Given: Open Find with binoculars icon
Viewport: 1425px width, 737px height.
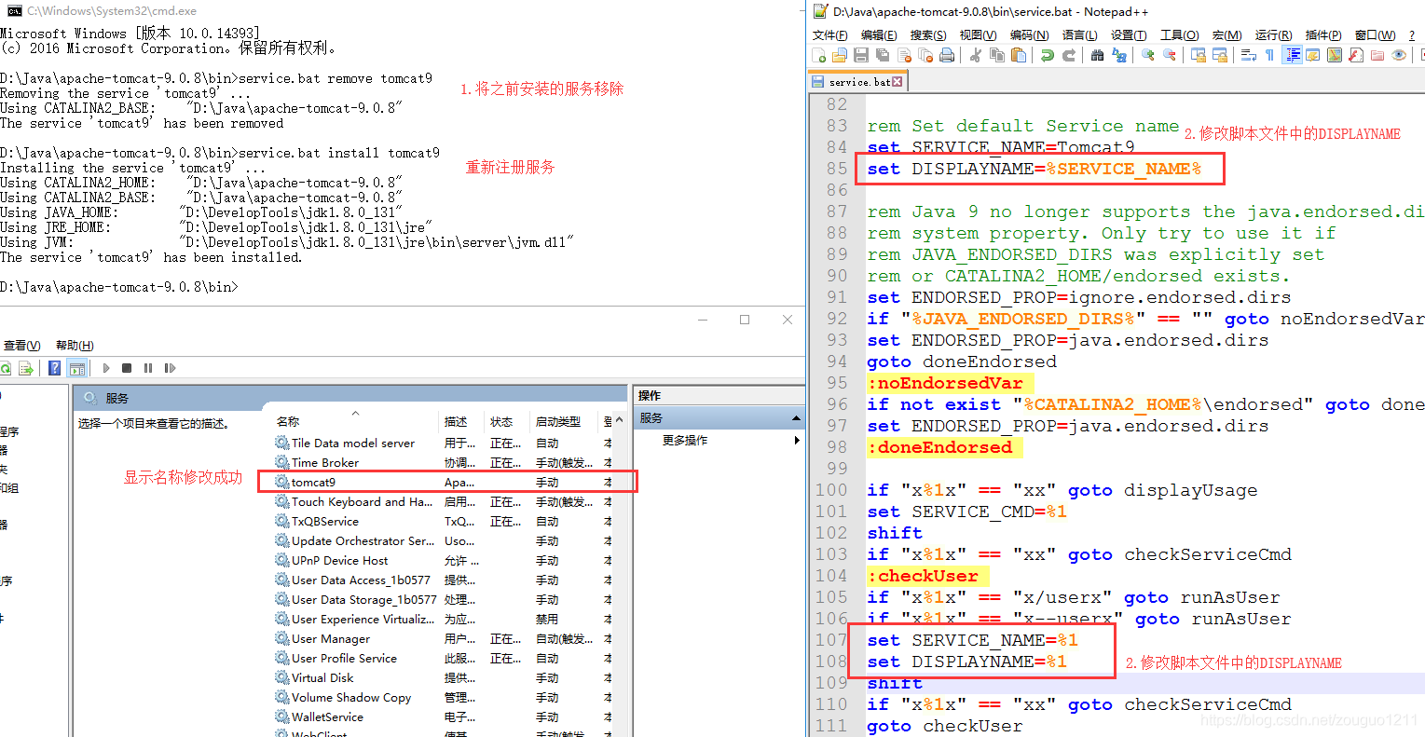Looking at the screenshot, I should pos(1097,56).
